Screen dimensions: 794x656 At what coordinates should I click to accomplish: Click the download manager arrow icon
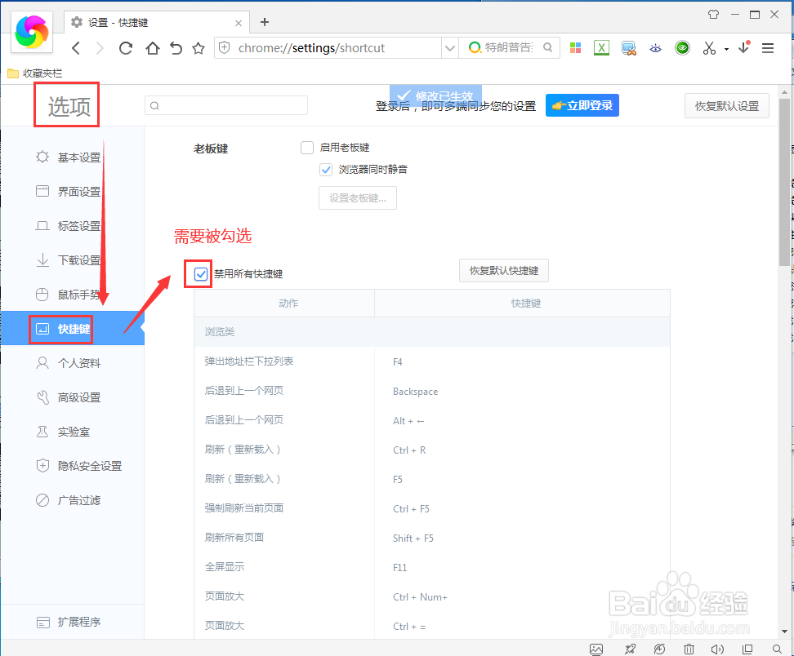pyautogui.click(x=743, y=47)
